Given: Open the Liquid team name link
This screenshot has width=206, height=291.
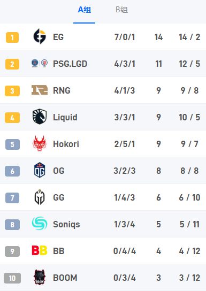Looking at the screenshot, I should [x=65, y=117].
